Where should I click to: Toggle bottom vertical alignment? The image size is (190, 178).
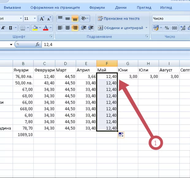click(75, 18)
